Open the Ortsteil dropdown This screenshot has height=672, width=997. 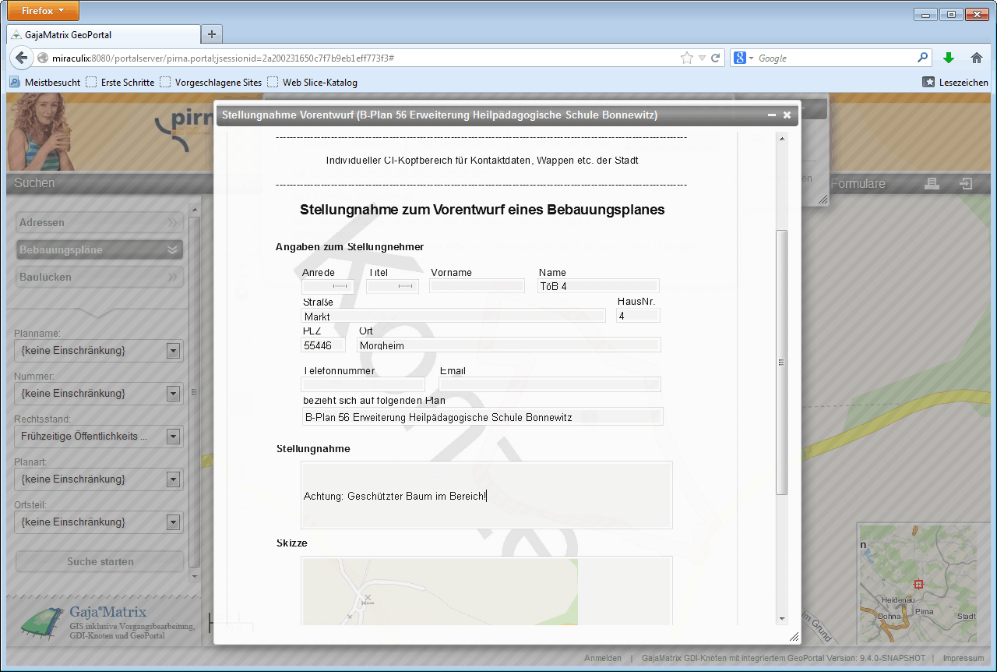(173, 522)
